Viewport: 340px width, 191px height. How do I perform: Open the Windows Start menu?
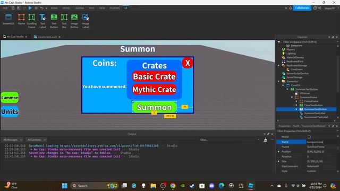tap(65, 186)
